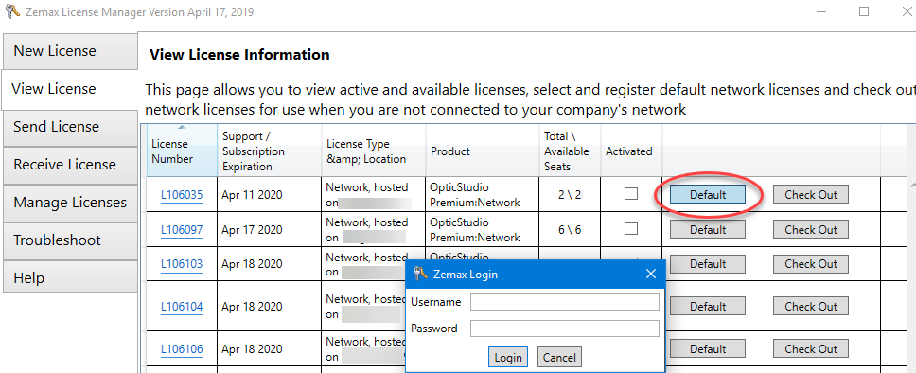The width and height of the screenshot is (916, 373).
Task: Switch to Send License tab
Action: pyautogui.click(x=69, y=127)
